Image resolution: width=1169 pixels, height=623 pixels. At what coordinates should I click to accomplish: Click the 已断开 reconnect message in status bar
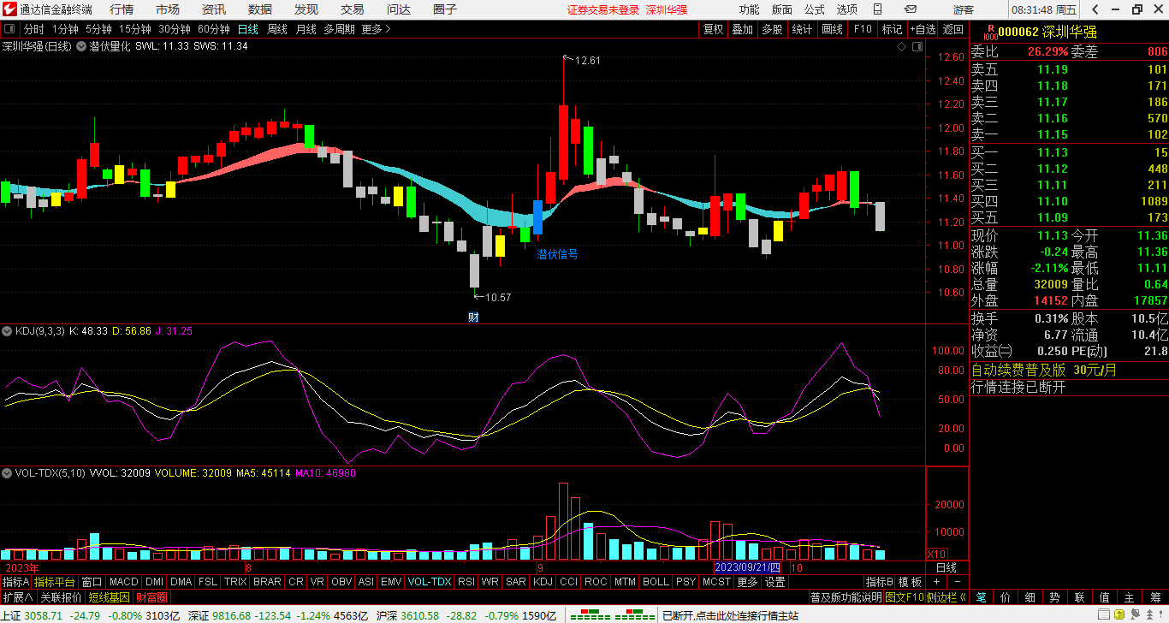click(730, 616)
